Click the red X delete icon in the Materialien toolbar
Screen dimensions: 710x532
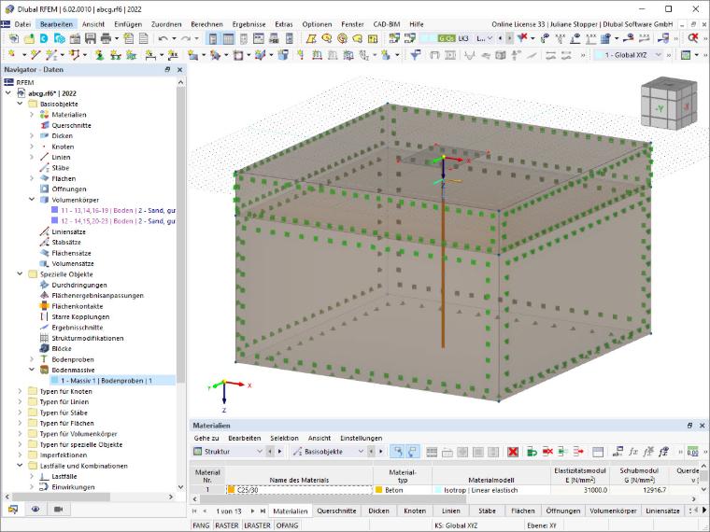point(513,452)
